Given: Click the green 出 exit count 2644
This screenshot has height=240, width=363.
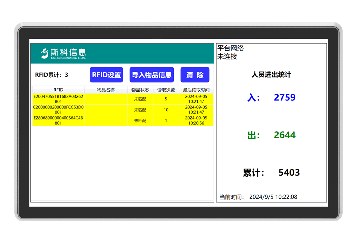Looking at the screenshot, I should point(285,135).
